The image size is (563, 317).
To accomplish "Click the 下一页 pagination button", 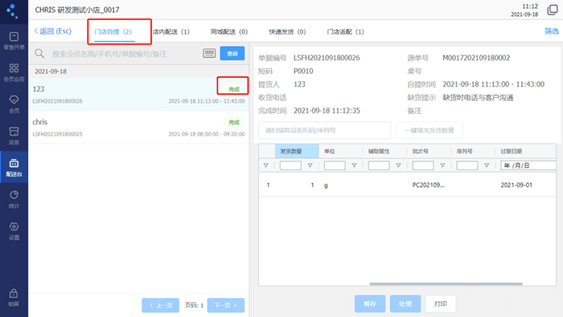I will 226,305.
